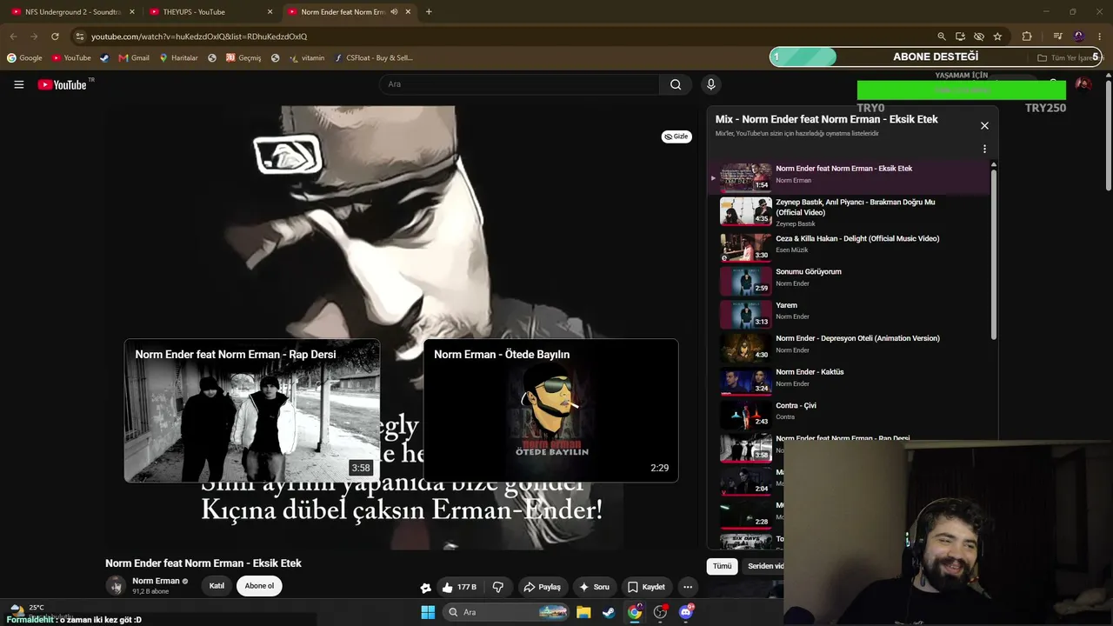This screenshot has width=1113, height=626.
Task: Open the Windows Start menu
Action: [x=428, y=612]
